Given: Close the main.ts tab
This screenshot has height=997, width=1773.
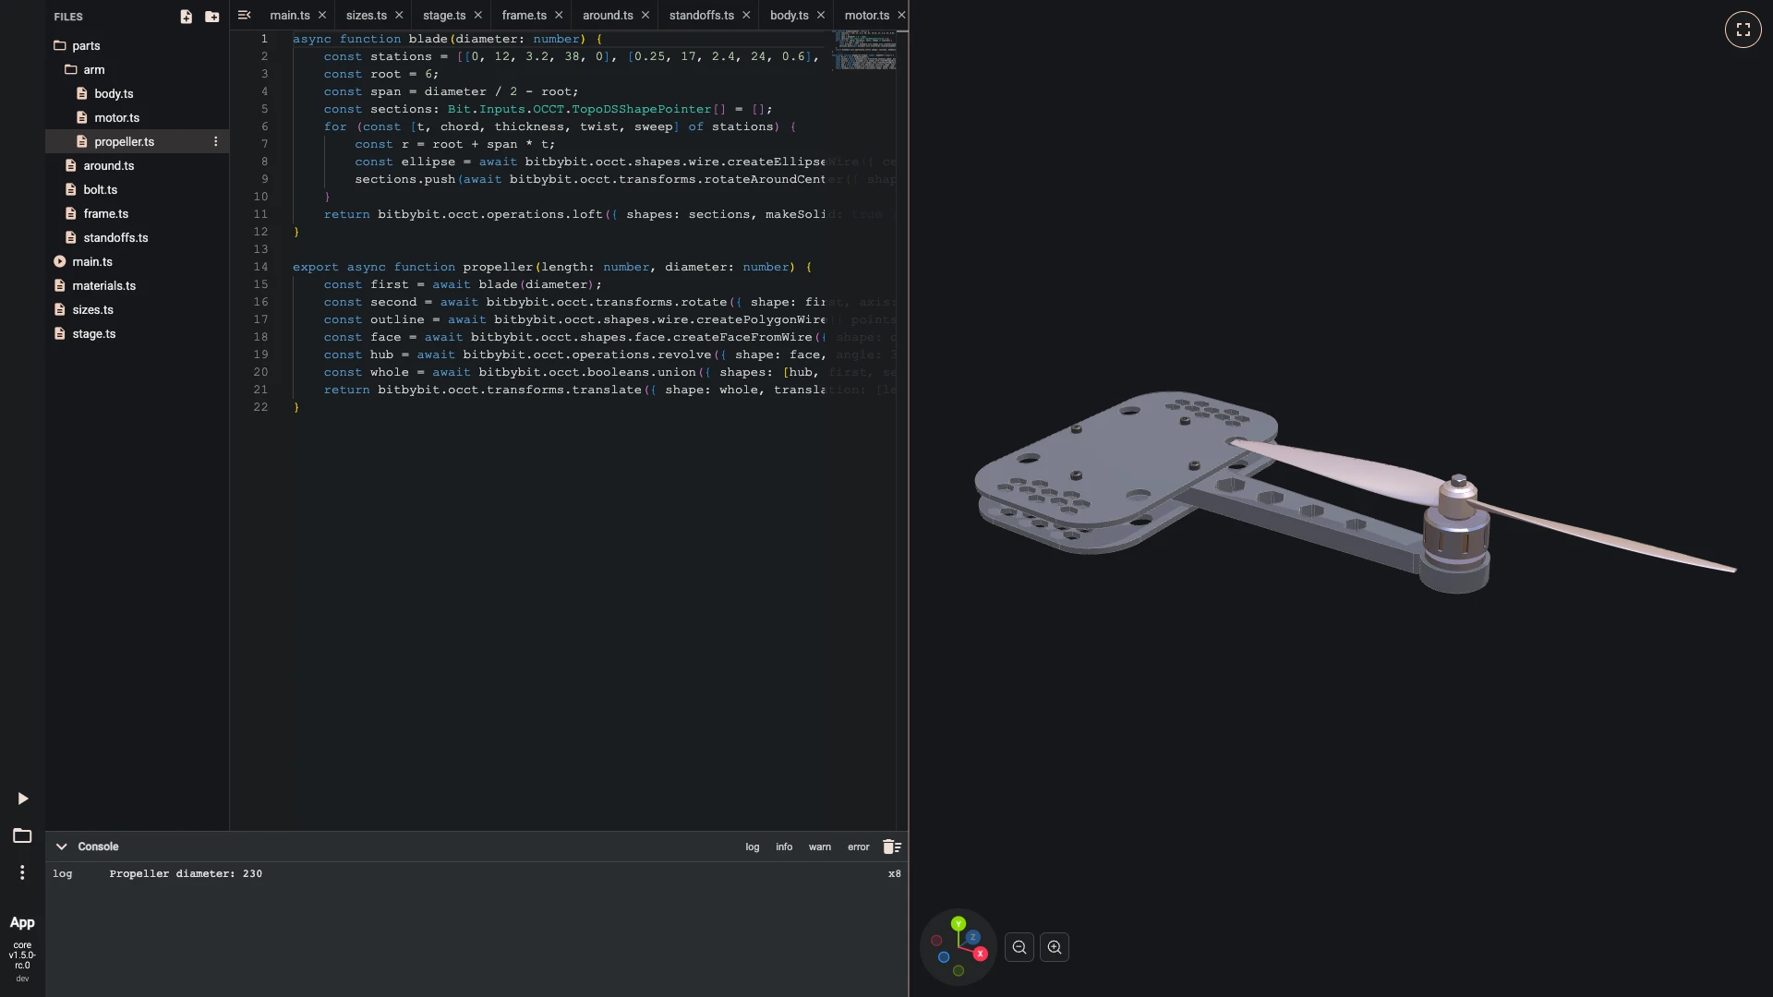Looking at the screenshot, I should coord(321,16).
